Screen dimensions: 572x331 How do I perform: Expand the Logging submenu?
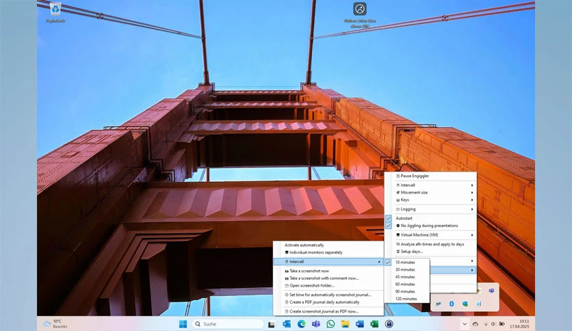click(x=430, y=209)
